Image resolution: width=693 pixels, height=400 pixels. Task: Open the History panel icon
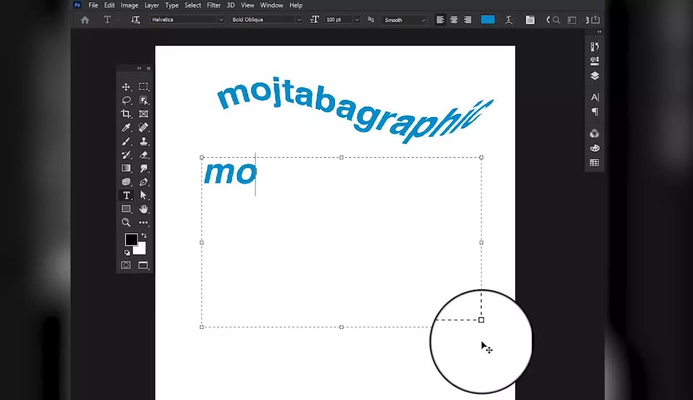[595, 47]
